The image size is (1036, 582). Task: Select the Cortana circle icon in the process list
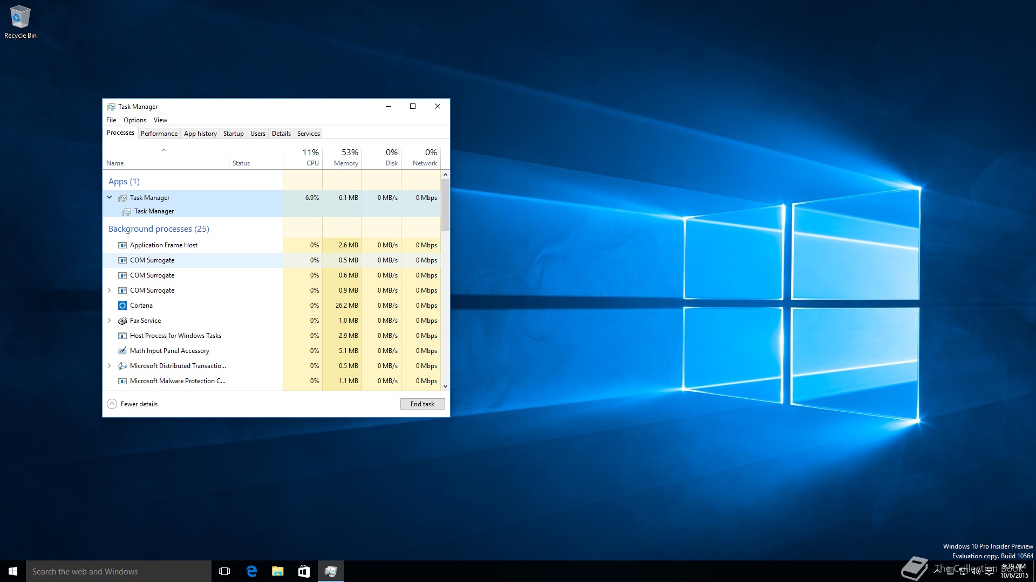click(x=122, y=306)
